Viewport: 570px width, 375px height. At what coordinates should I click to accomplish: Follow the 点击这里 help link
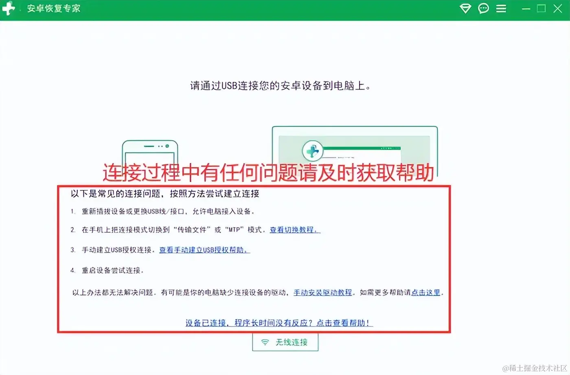426,293
